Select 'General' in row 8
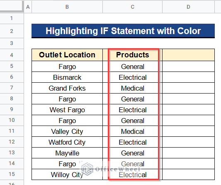This screenshot has height=185, width=221. [133, 99]
